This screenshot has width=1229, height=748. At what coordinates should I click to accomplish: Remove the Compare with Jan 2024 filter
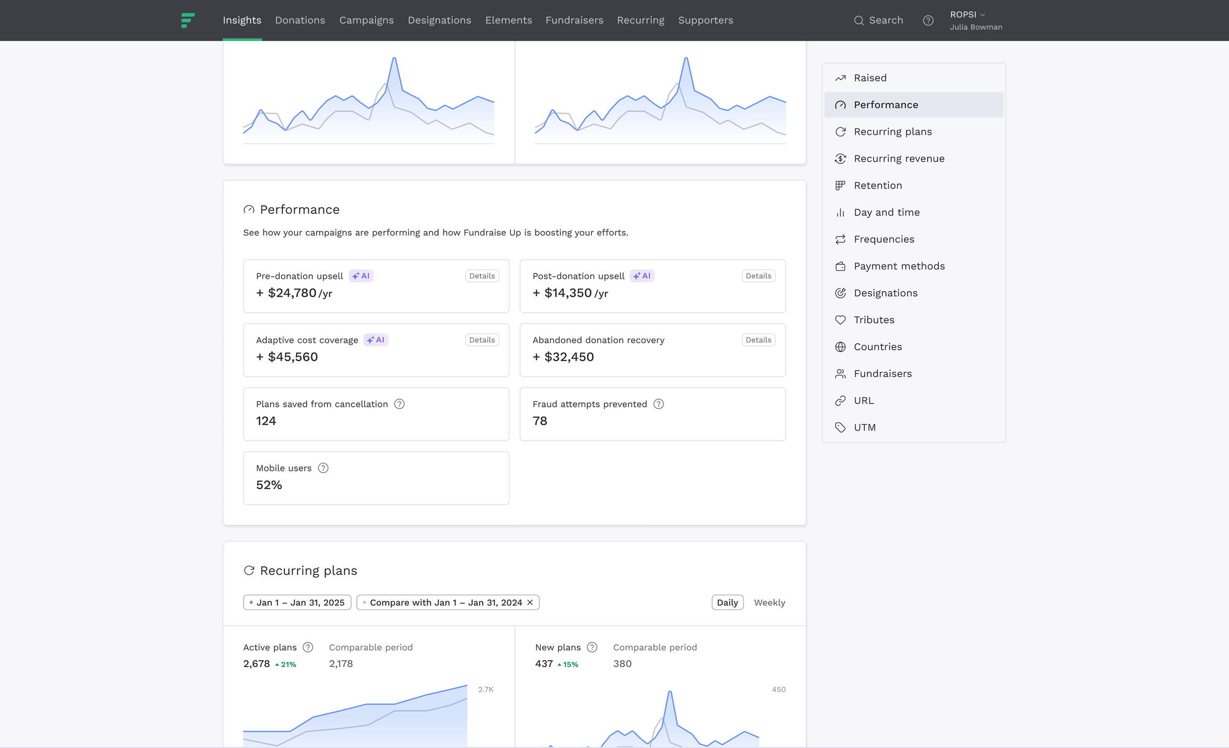530,602
